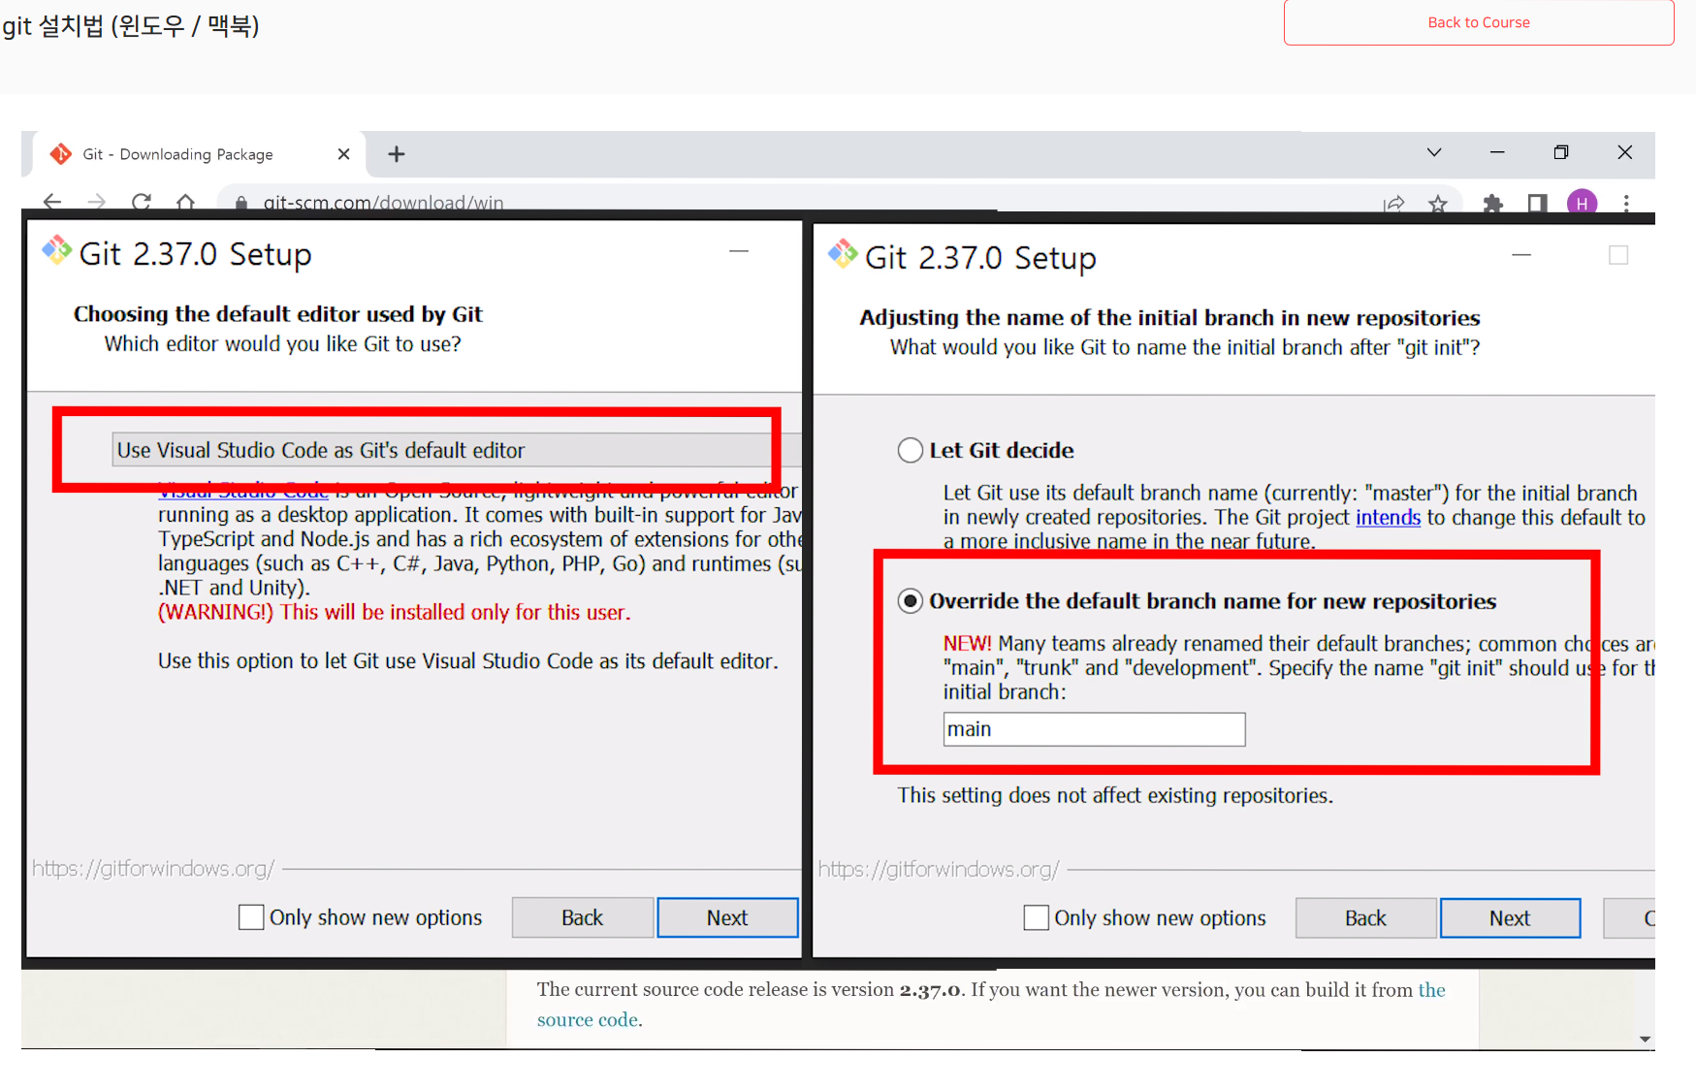Go to the browser home page icon
This screenshot has width=1696, height=1090.
point(185,202)
